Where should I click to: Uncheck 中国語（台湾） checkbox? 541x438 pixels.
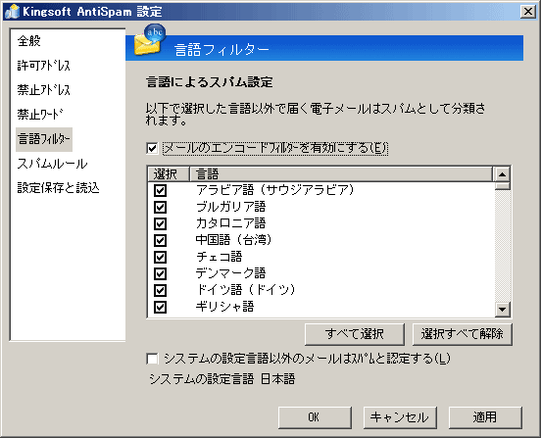click(160, 240)
